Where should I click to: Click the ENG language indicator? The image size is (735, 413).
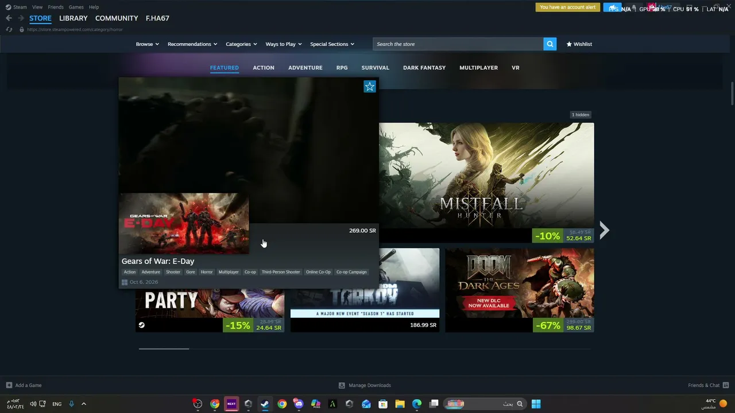tap(57, 404)
